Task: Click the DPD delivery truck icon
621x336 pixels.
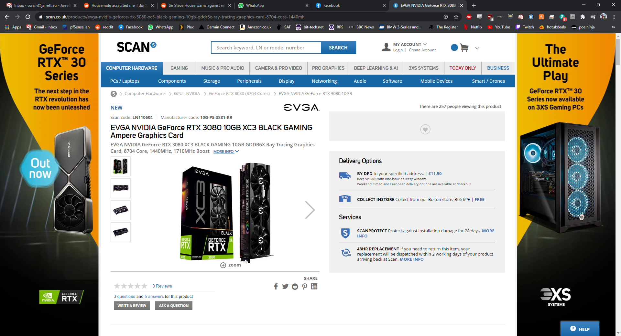Action: click(345, 175)
